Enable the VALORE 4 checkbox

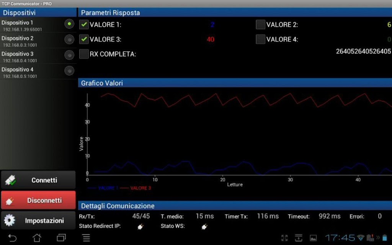coord(260,39)
